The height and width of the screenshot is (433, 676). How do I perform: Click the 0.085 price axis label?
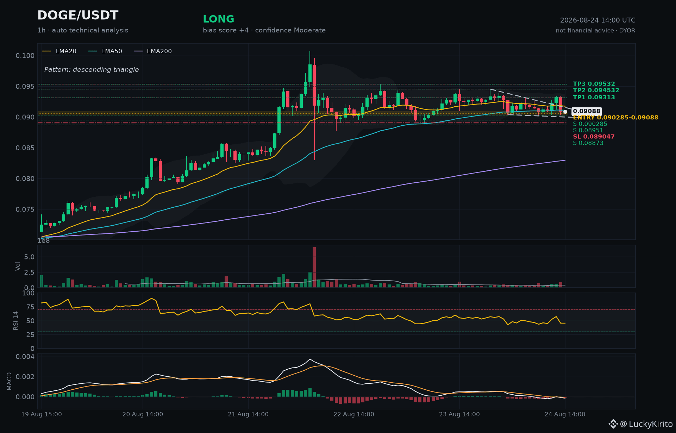coord(25,148)
